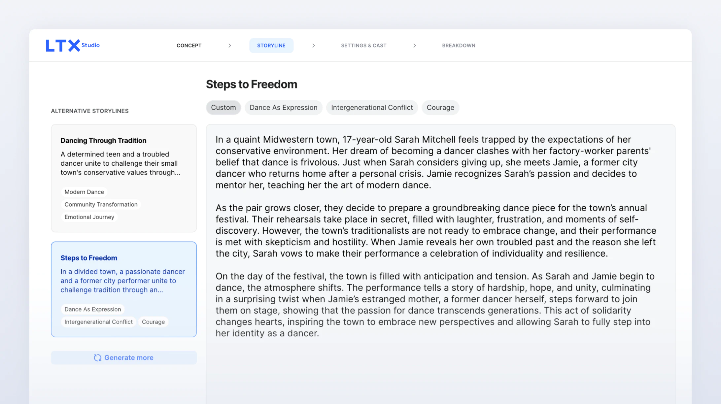Click the Generate more button
Viewport: 721px width, 404px height.
click(x=124, y=358)
